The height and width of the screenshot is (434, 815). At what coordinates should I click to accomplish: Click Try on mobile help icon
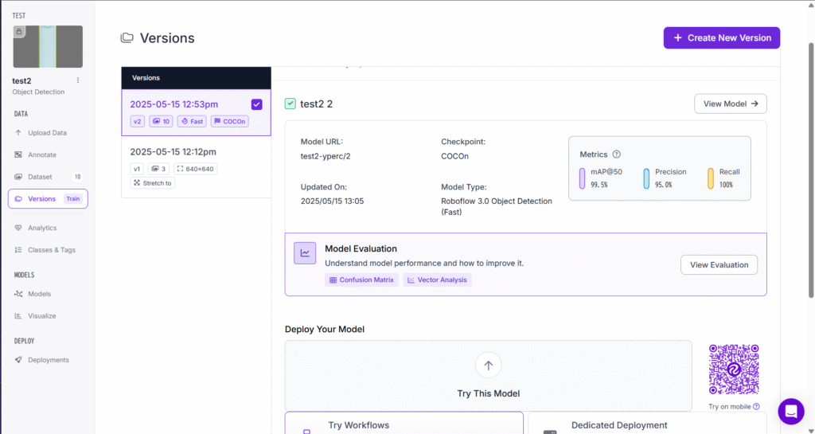(756, 406)
